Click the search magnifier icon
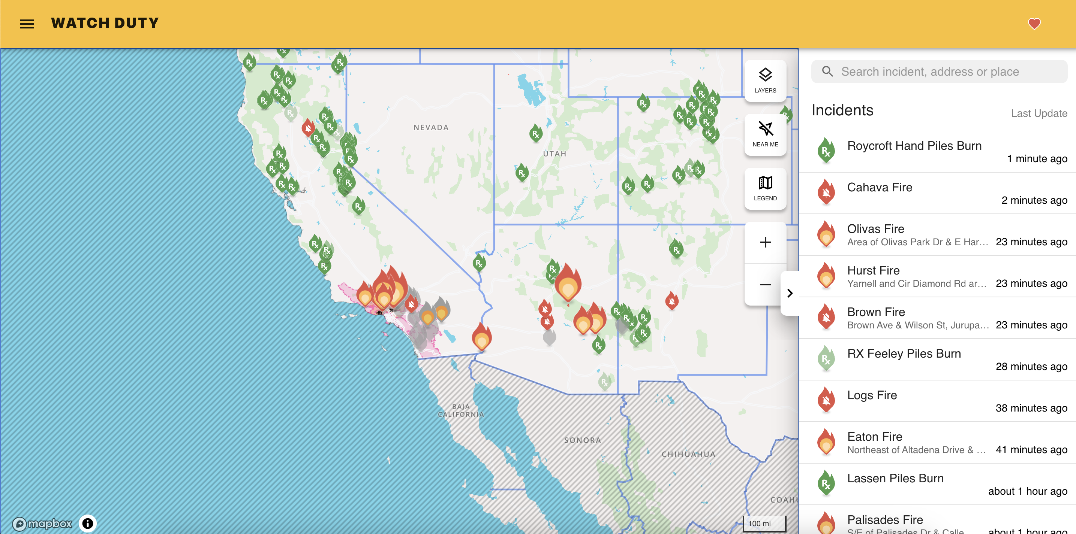 pos(827,72)
